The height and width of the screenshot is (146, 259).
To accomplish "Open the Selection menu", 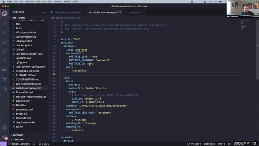I will tap(30, 2).
